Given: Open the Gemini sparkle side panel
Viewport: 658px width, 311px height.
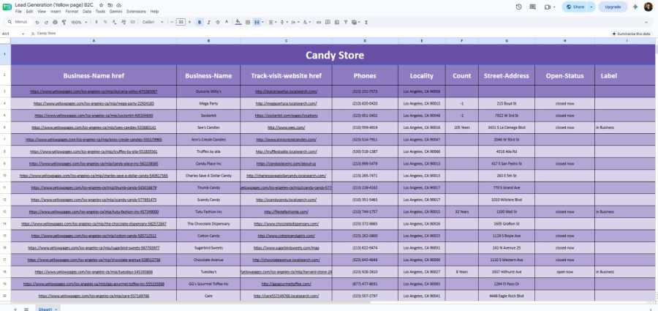Looking at the screenshot, I should 635,7.
